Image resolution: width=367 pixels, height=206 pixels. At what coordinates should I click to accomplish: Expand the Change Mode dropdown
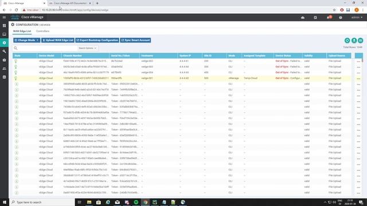(27, 40)
